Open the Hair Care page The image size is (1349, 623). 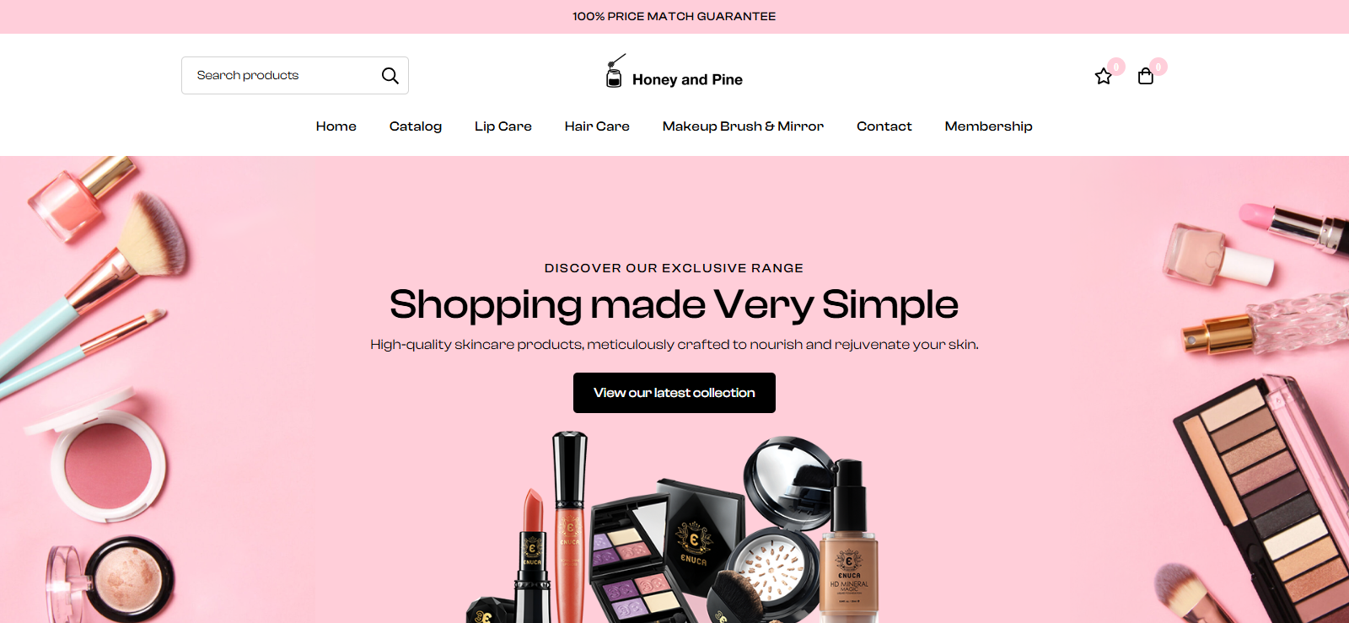point(597,126)
